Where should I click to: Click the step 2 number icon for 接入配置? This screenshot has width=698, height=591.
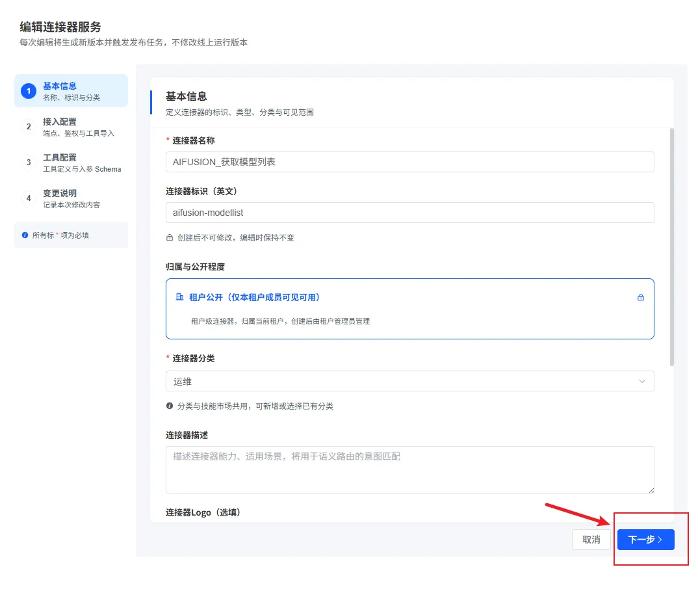coord(29,127)
